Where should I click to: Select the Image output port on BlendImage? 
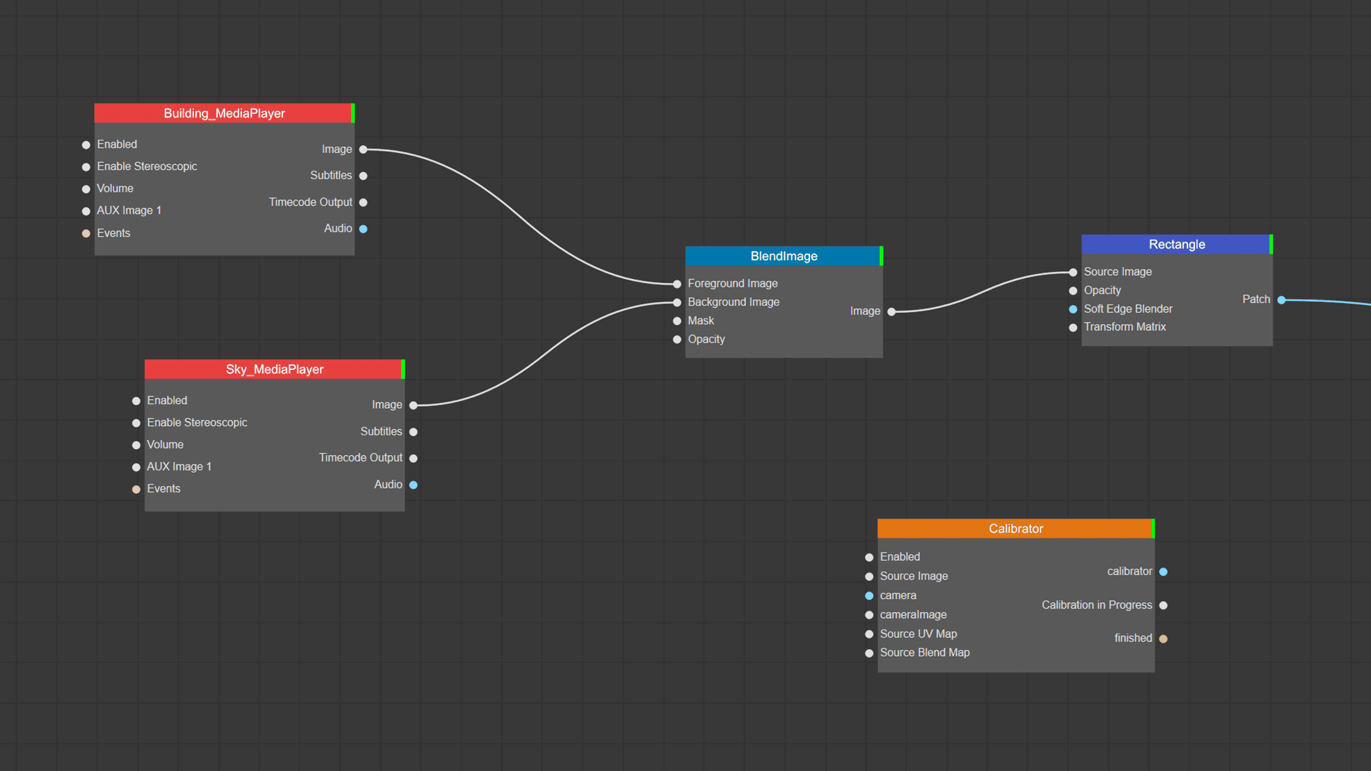pyautogui.click(x=892, y=311)
